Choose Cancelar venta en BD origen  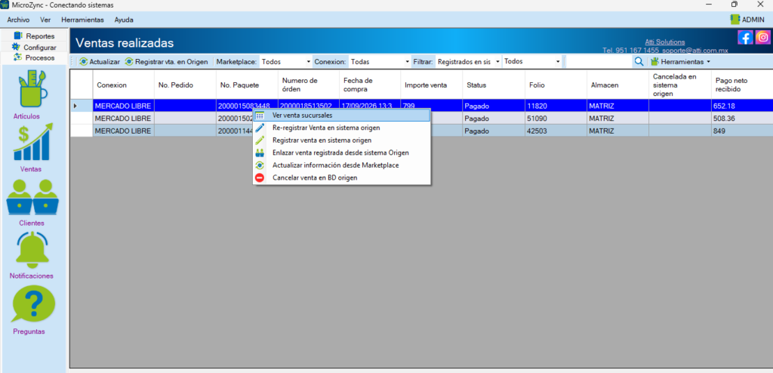342,177
